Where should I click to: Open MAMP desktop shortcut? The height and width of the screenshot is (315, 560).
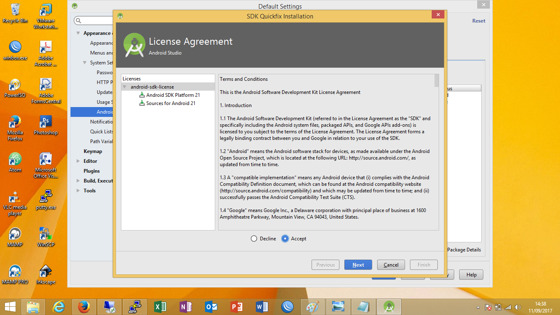coord(15,237)
